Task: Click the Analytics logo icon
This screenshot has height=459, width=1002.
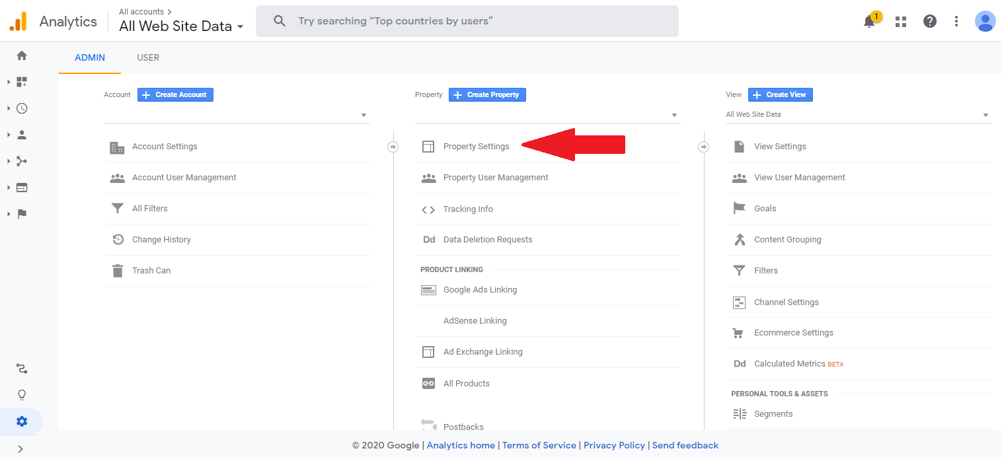Action: pyautogui.click(x=18, y=21)
